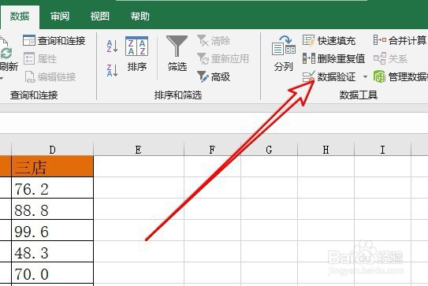Select the cell containing 48.3

click(x=52, y=252)
